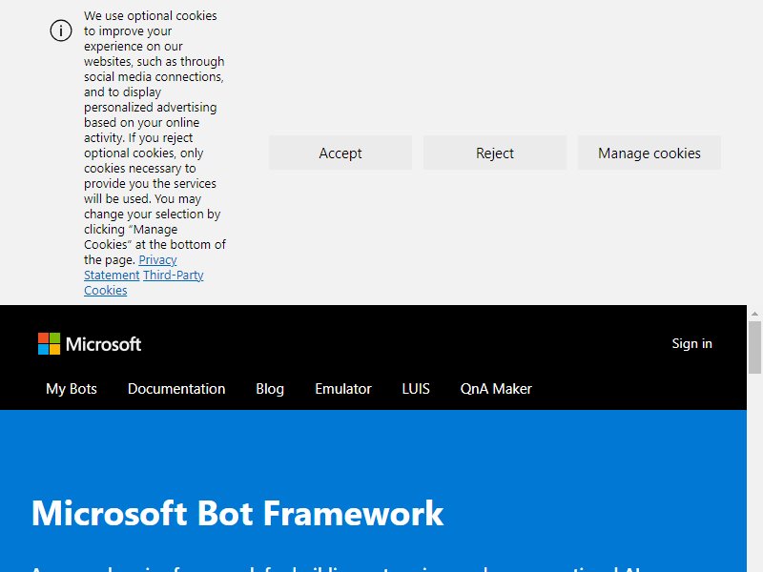The width and height of the screenshot is (763, 572).
Task: Open QnA Maker from navigation
Action: [x=496, y=389]
